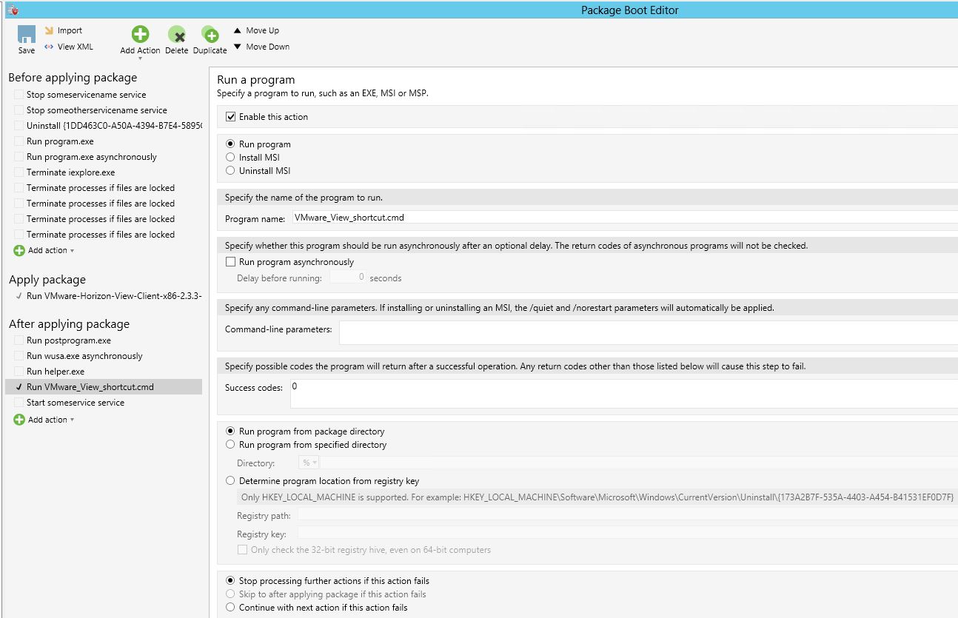
Task: Toggle checkbox for Stop someservicename service
Action: (19, 95)
